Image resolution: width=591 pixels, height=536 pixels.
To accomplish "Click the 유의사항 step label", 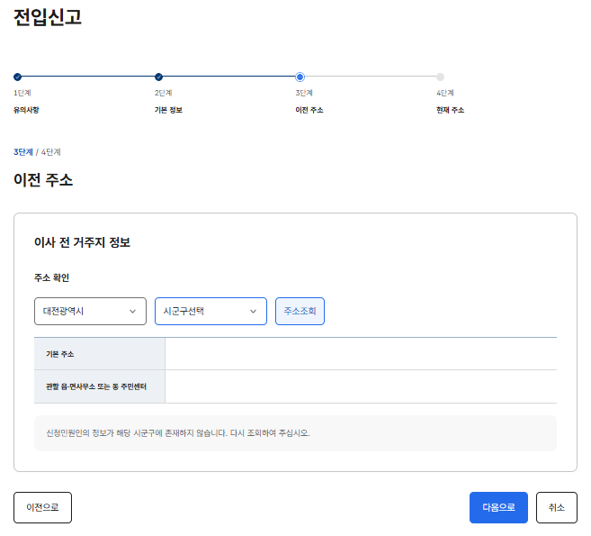I will click(x=26, y=110).
